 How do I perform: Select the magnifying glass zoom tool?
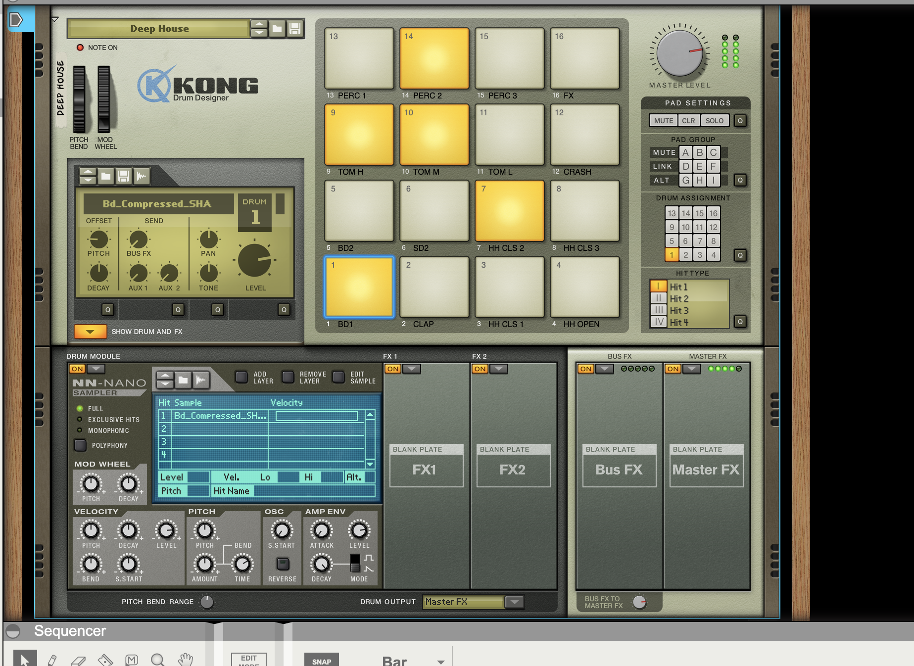[157, 660]
